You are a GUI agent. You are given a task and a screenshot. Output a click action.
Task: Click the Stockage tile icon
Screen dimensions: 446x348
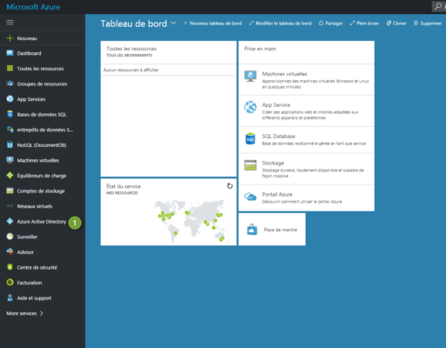click(250, 165)
